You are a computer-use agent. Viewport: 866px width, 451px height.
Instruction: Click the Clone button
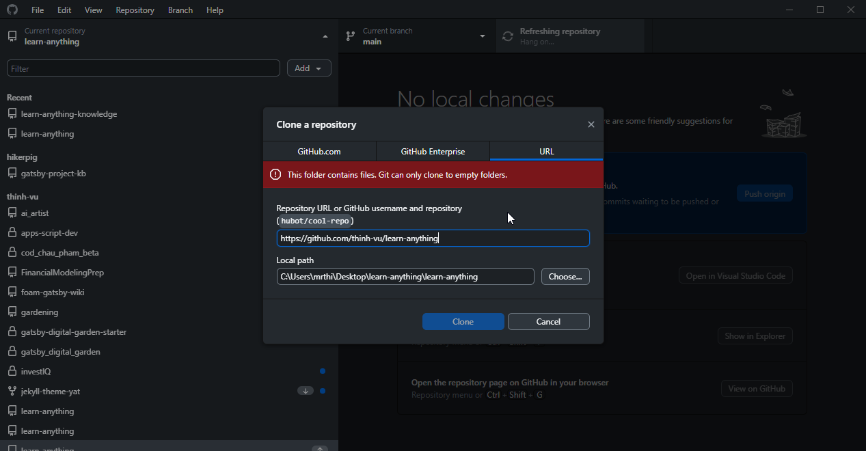pyautogui.click(x=463, y=321)
